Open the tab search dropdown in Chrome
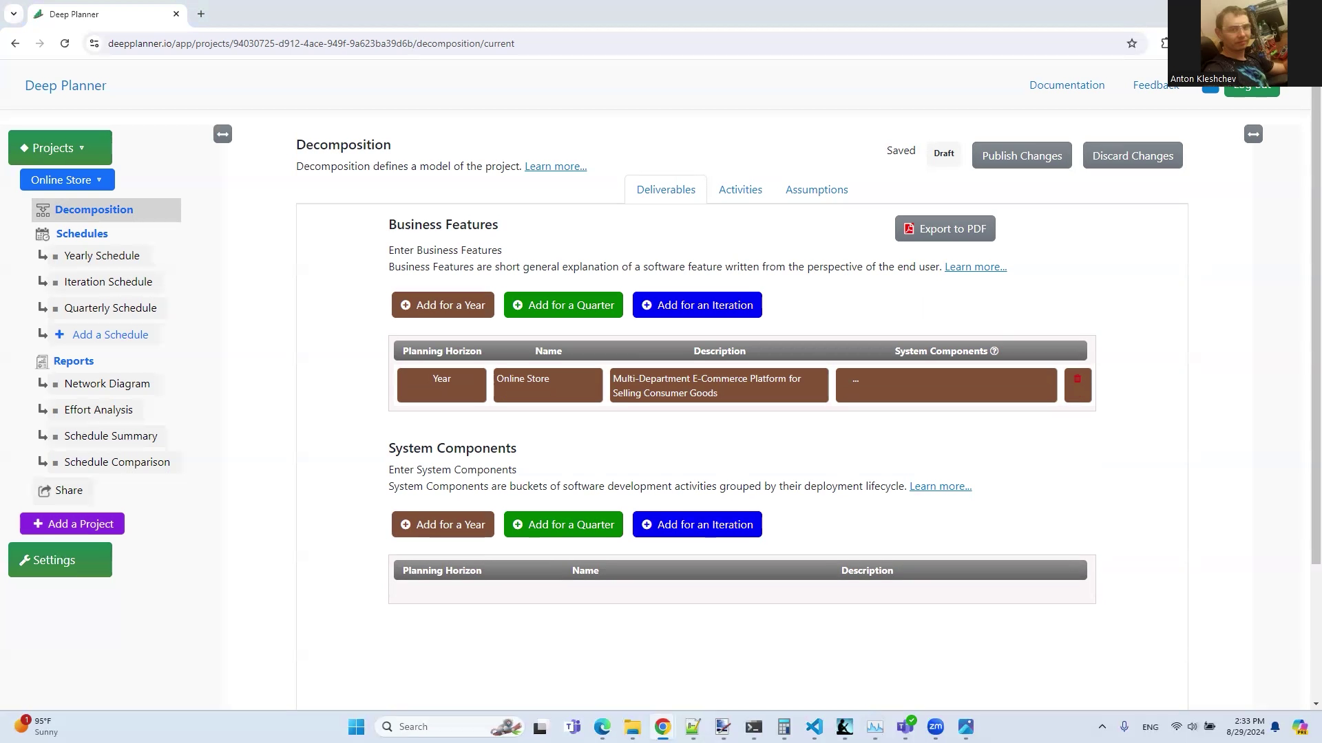 (x=13, y=14)
